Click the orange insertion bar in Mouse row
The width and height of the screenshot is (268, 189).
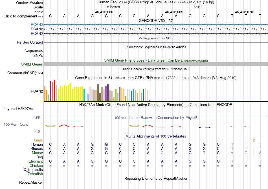(x=254, y=152)
